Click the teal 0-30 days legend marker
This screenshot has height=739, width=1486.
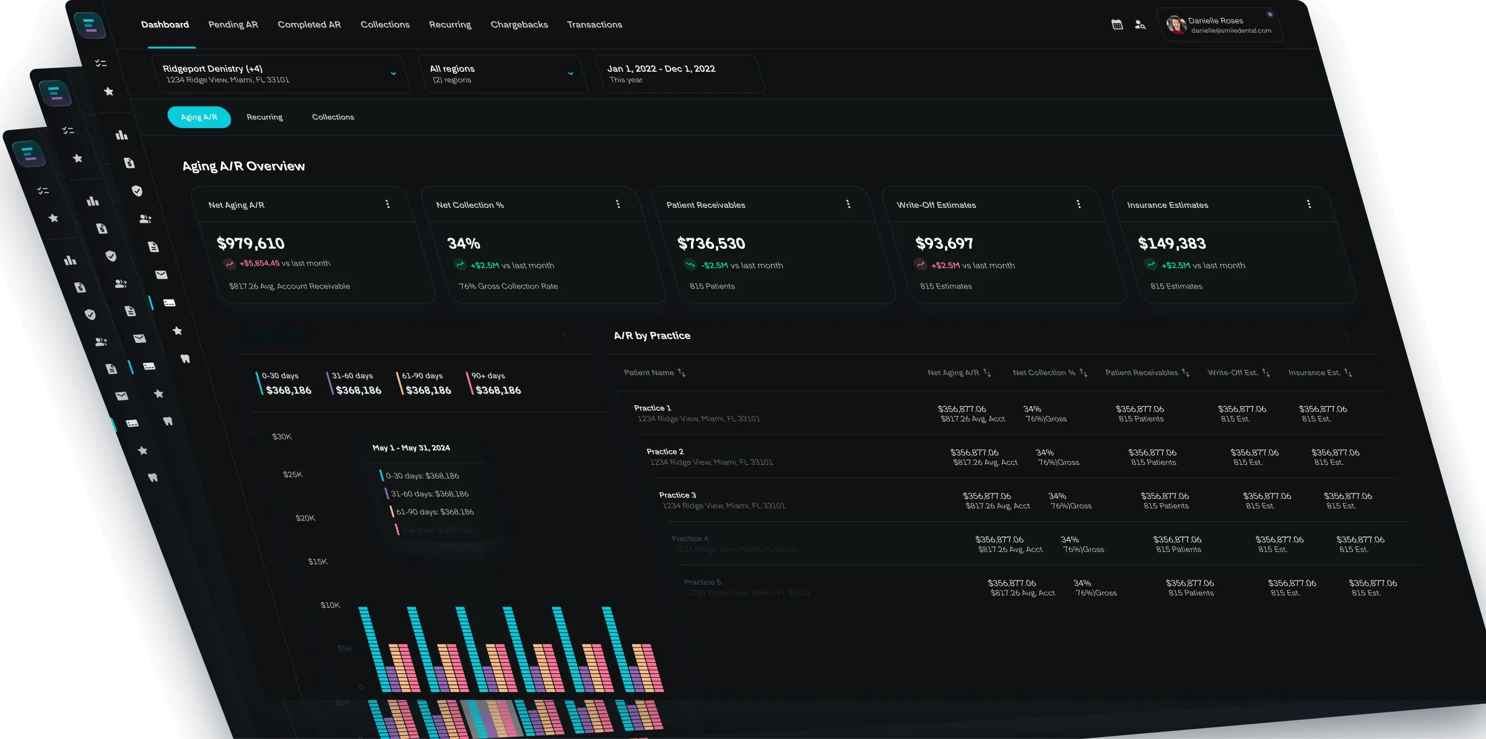259,383
